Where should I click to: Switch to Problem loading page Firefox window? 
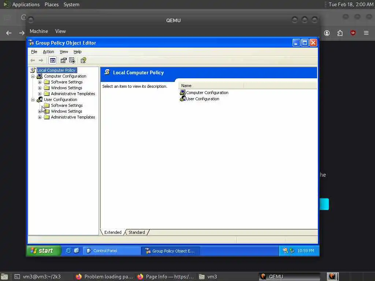(x=104, y=277)
